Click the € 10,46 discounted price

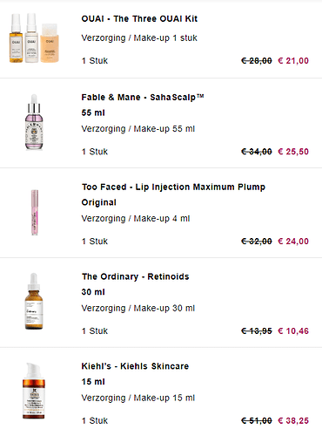(293, 330)
